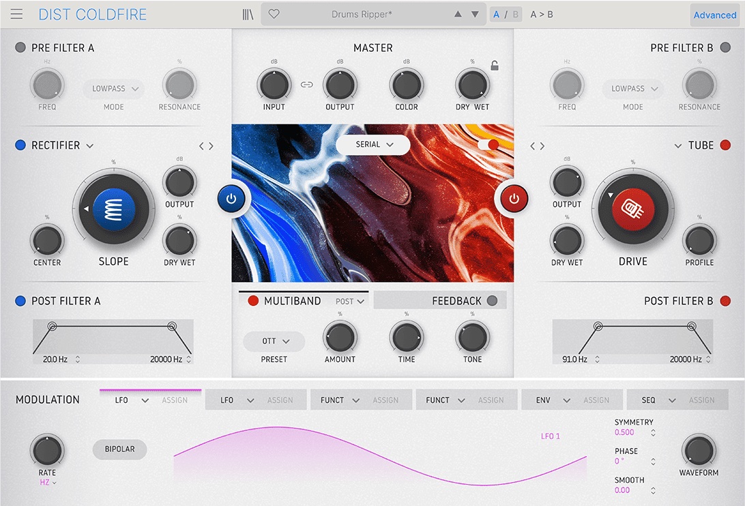Open the LOWPASS mode dropdown in Pre Filter A
This screenshot has width=745, height=506.
(113, 88)
